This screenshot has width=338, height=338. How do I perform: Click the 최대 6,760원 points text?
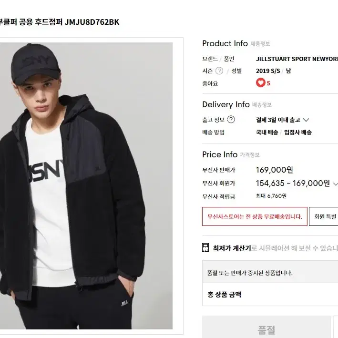click(271, 196)
